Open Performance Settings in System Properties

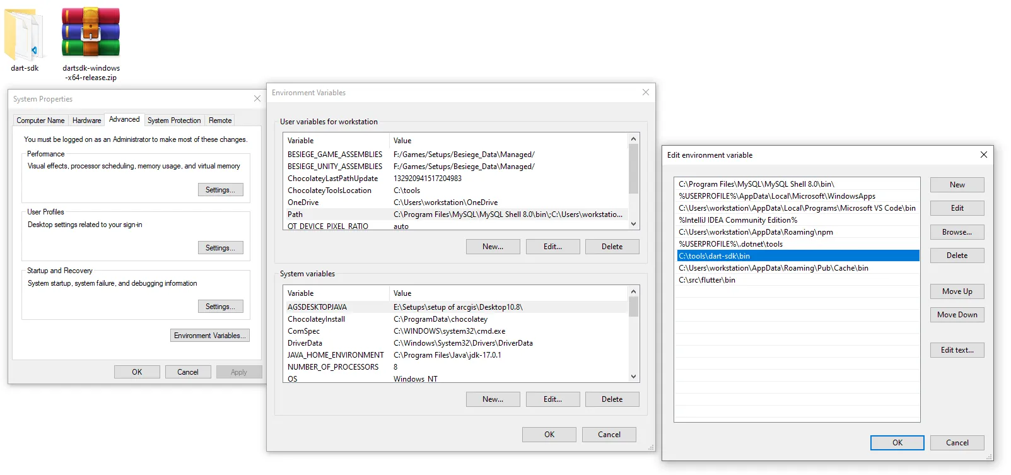[220, 190]
